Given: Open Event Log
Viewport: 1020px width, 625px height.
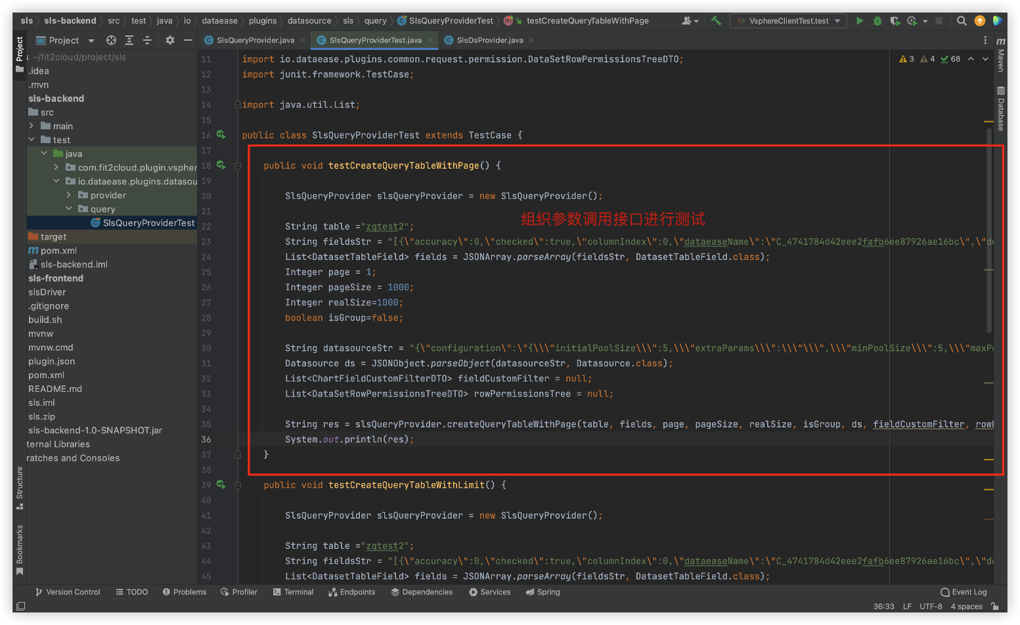Looking at the screenshot, I should (x=964, y=592).
